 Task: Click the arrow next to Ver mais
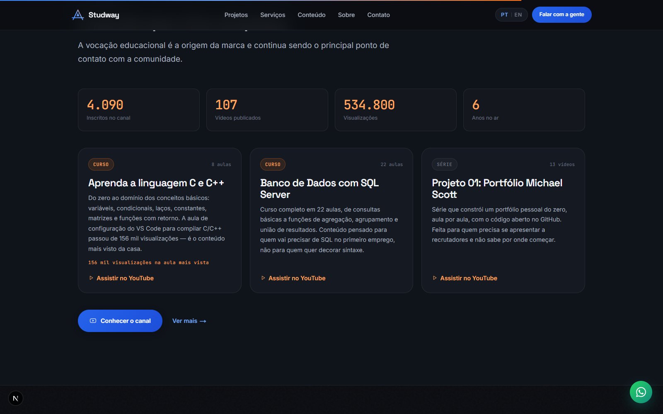point(203,321)
